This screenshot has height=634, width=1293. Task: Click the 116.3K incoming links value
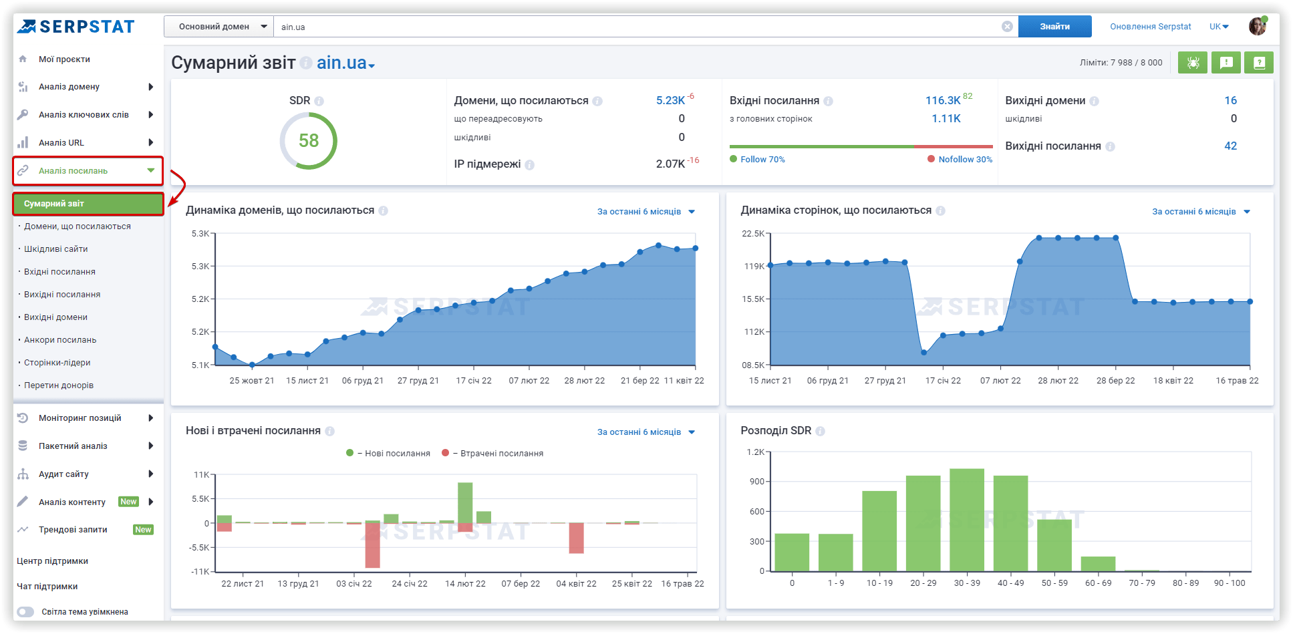pos(943,100)
